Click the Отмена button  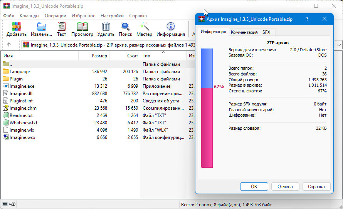coord(285,187)
